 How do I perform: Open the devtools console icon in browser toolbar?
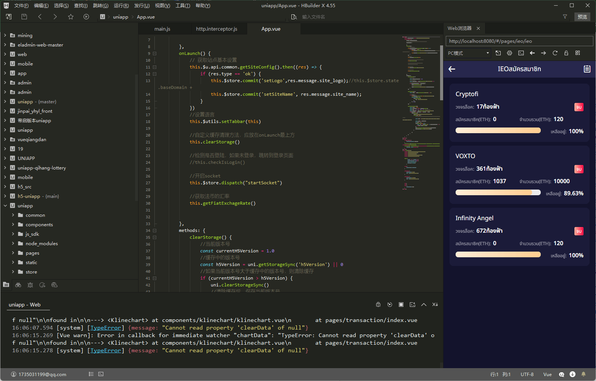(521, 53)
